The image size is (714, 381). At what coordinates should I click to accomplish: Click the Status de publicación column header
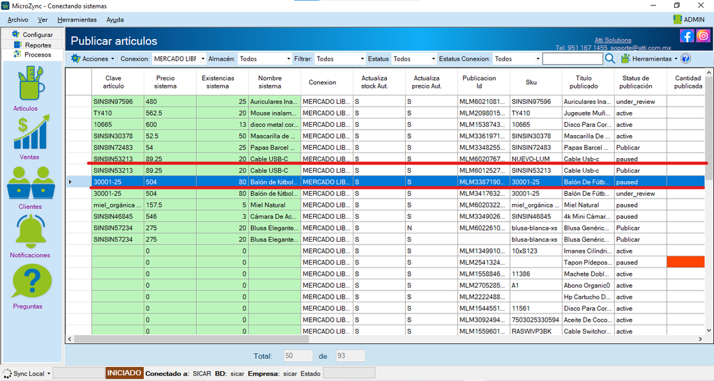(x=640, y=81)
